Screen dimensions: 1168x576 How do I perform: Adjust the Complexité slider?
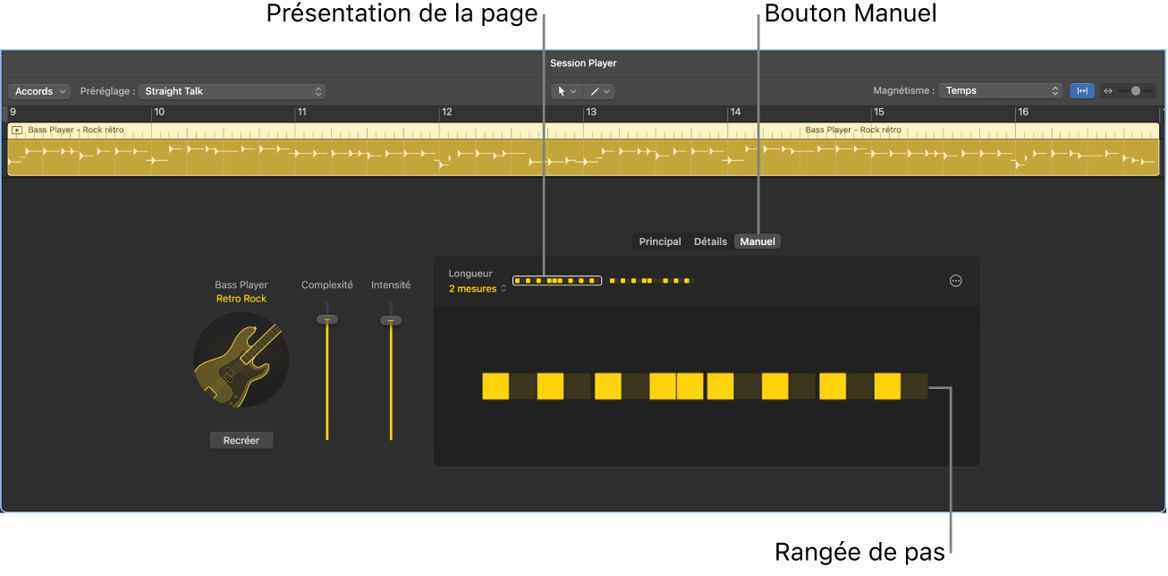327,318
